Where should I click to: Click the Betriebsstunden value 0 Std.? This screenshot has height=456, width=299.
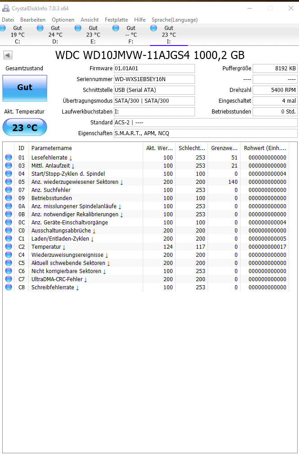(x=275, y=112)
